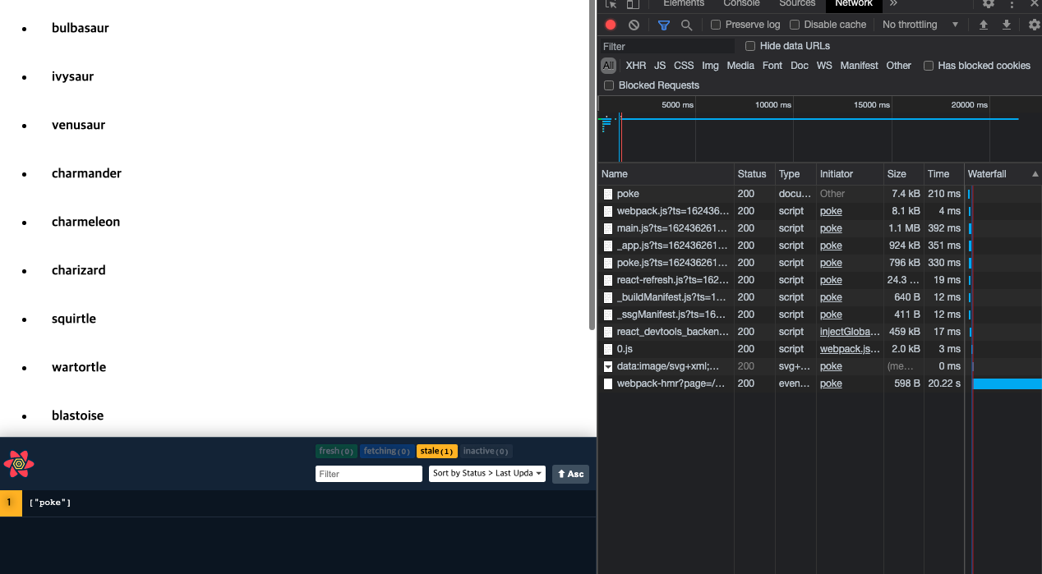
Task: Filter requests by Manifest
Action: [x=860, y=66]
